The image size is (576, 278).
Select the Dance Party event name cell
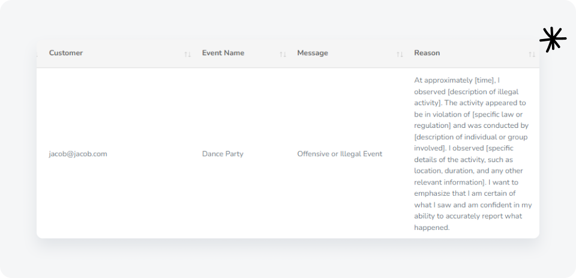(223, 154)
